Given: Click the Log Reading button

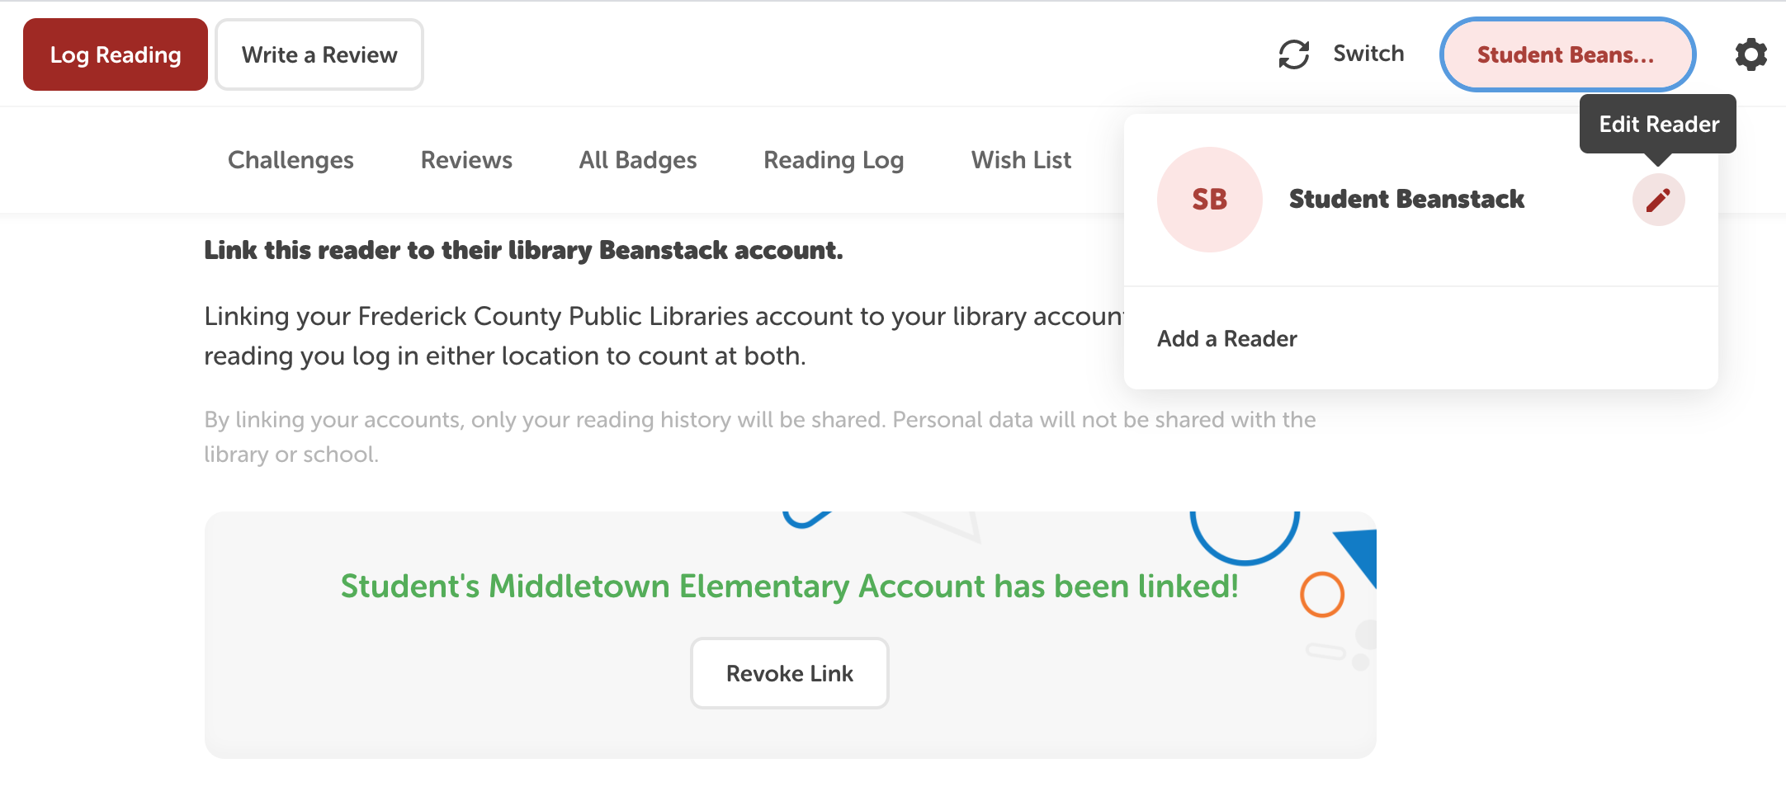Looking at the screenshot, I should 116,54.
